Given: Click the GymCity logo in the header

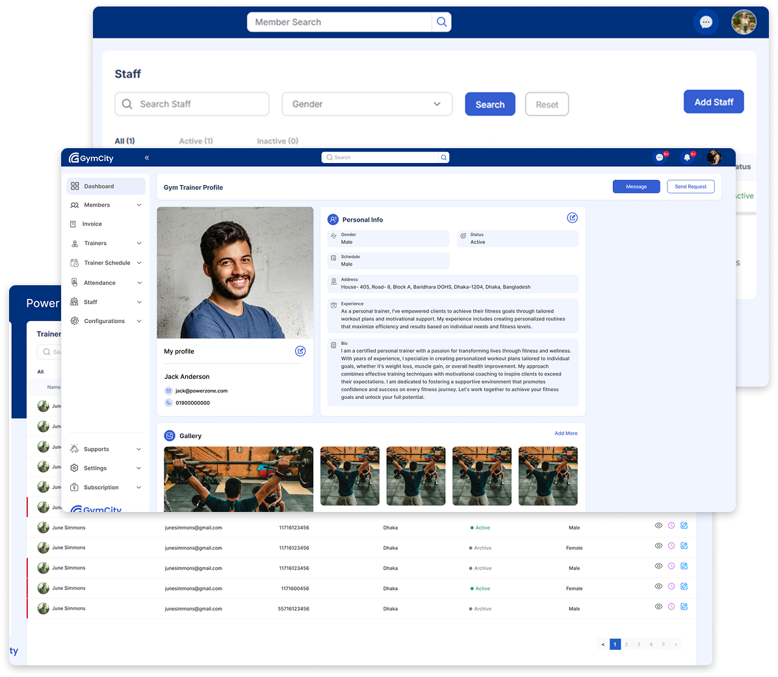Looking at the screenshot, I should pyautogui.click(x=91, y=158).
